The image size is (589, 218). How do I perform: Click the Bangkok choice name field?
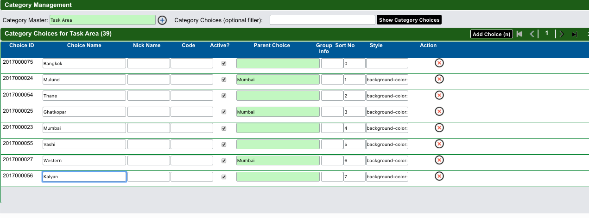click(x=84, y=63)
